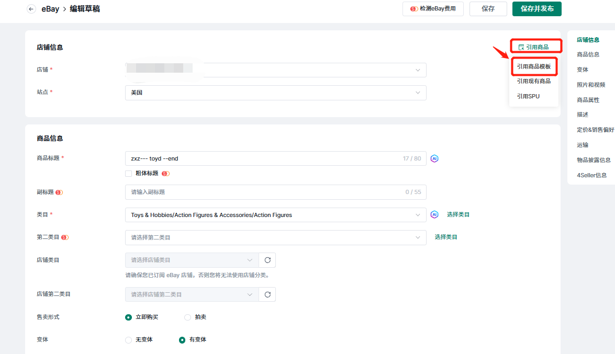Enable the 粗体标题 checkbox
Viewport: 615px width, 354px height.
tap(129, 174)
